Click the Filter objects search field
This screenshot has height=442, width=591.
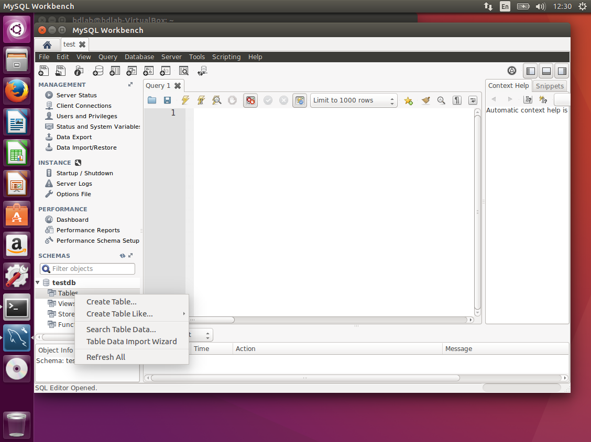[x=87, y=268]
